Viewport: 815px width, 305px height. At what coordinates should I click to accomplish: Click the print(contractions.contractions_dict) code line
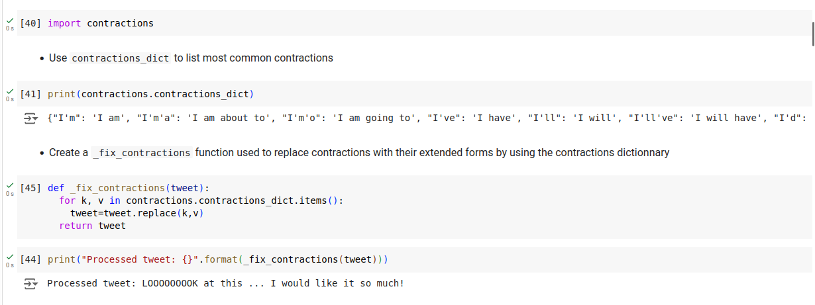(x=150, y=94)
